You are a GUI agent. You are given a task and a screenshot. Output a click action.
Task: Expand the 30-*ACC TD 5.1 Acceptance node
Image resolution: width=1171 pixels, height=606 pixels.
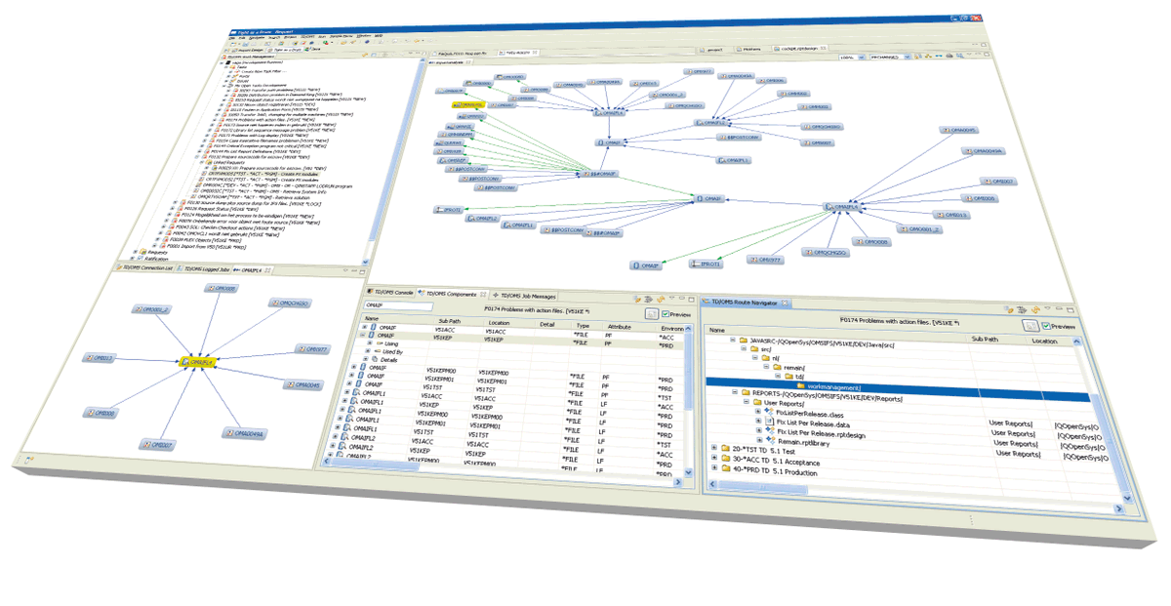pos(713,457)
